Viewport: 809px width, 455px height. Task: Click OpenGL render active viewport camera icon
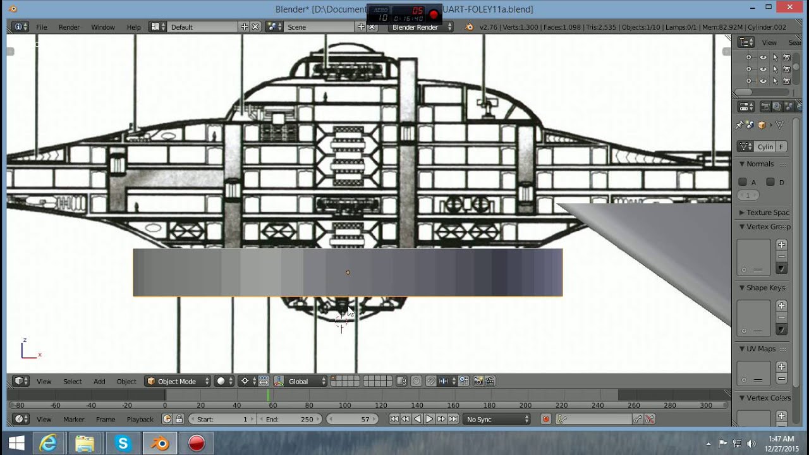[478, 381]
